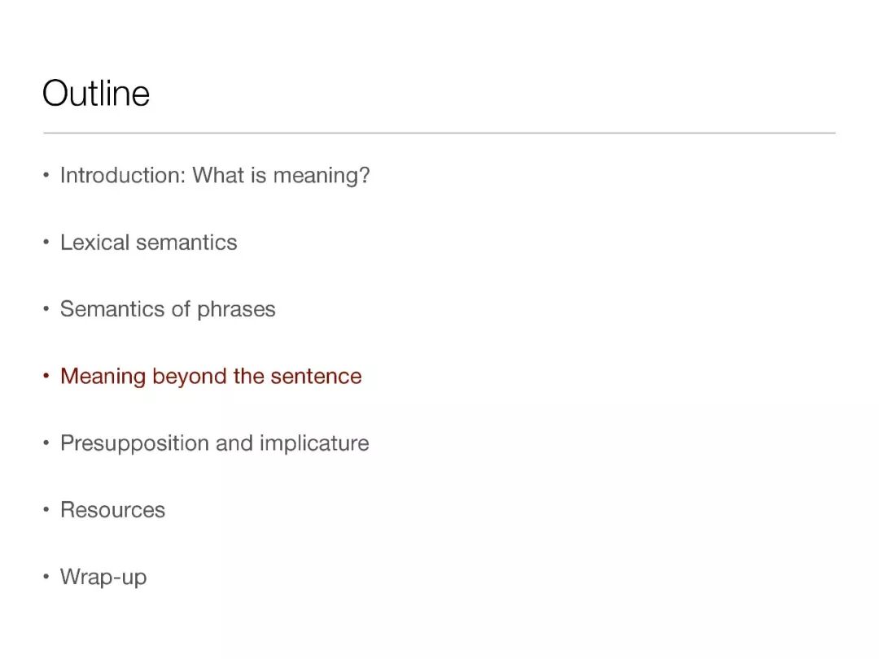Click the 'Resources' outline item
This screenshot has width=879, height=659.
[112, 510]
